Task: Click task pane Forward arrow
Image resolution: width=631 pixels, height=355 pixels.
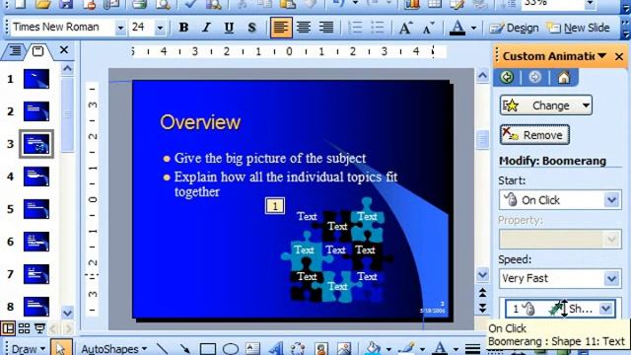Action: (x=534, y=77)
